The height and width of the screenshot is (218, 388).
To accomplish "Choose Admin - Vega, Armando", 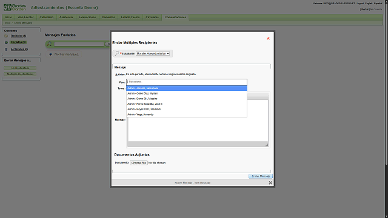I will [x=187, y=114].
